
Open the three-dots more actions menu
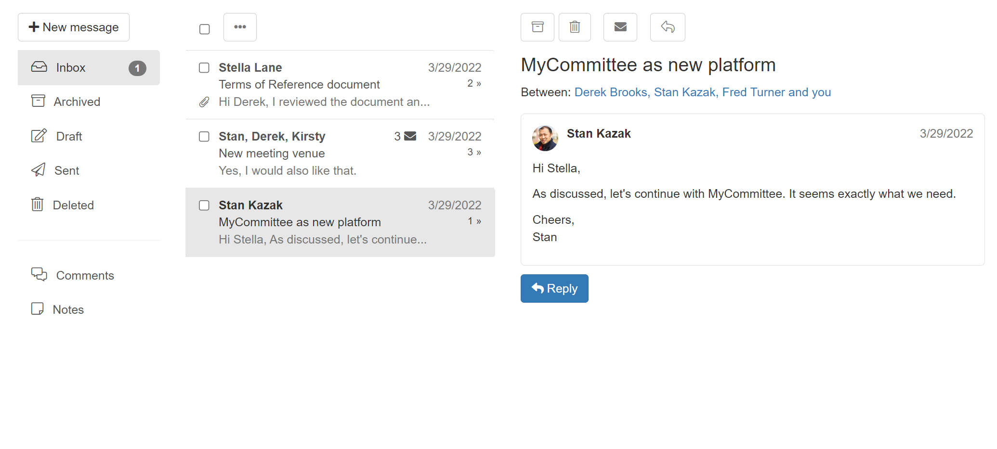pyautogui.click(x=240, y=27)
